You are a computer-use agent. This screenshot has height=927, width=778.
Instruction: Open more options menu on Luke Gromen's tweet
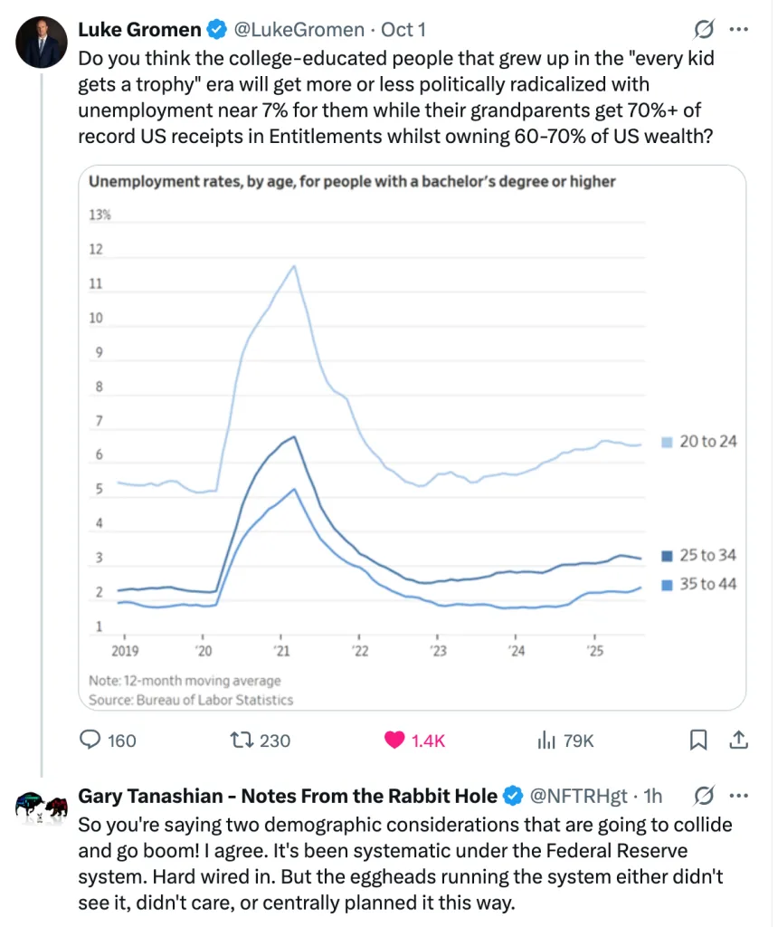[738, 30]
